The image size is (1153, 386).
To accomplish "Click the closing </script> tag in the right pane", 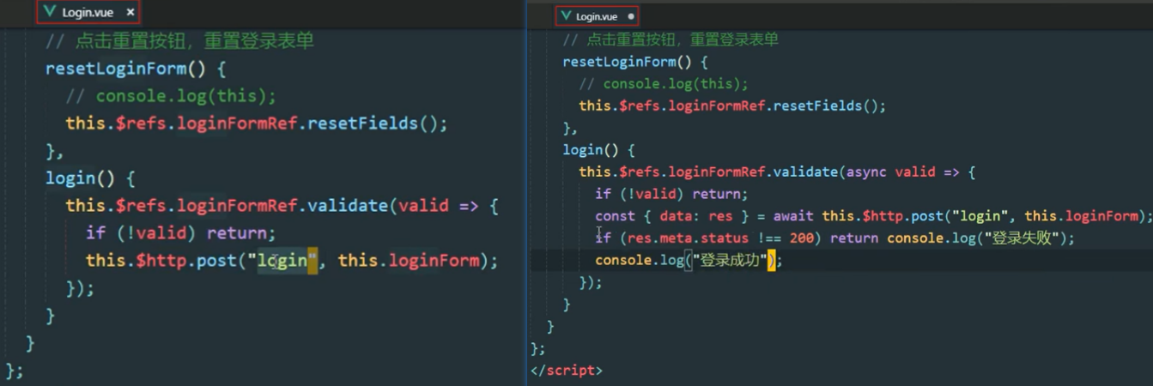I will [567, 371].
